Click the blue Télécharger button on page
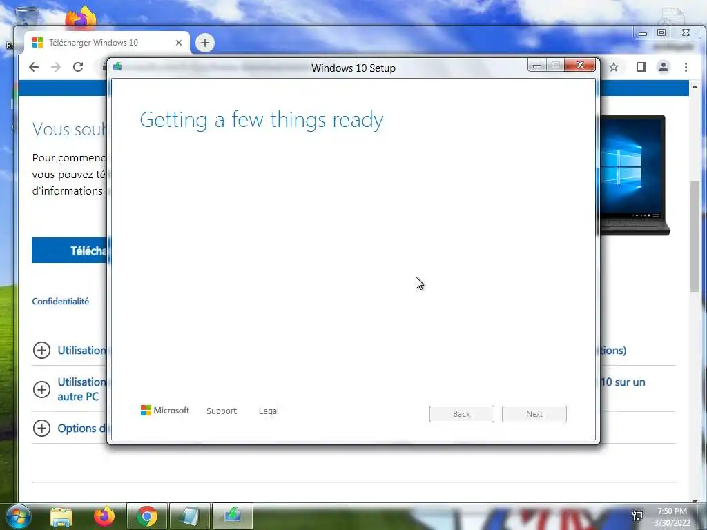The image size is (707, 530). [70, 250]
